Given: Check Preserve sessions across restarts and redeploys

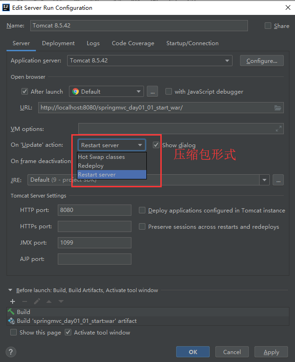Looking at the screenshot, I should tap(142, 226).
